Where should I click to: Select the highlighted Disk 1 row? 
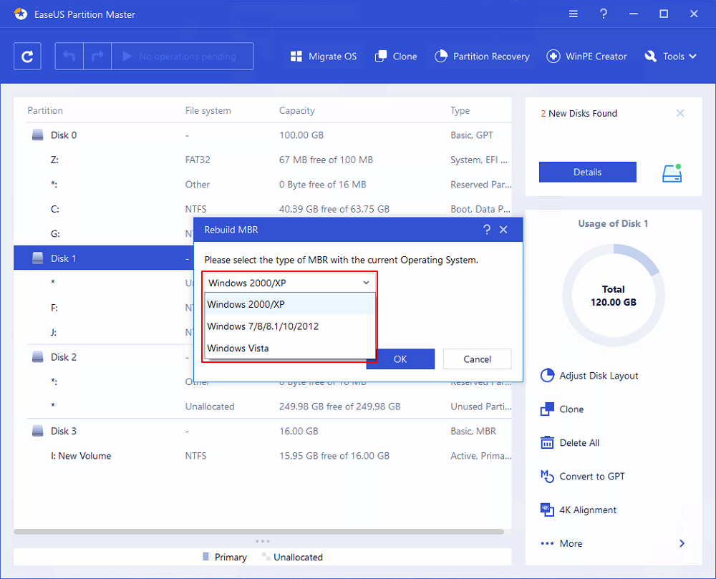pyautogui.click(x=104, y=258)
